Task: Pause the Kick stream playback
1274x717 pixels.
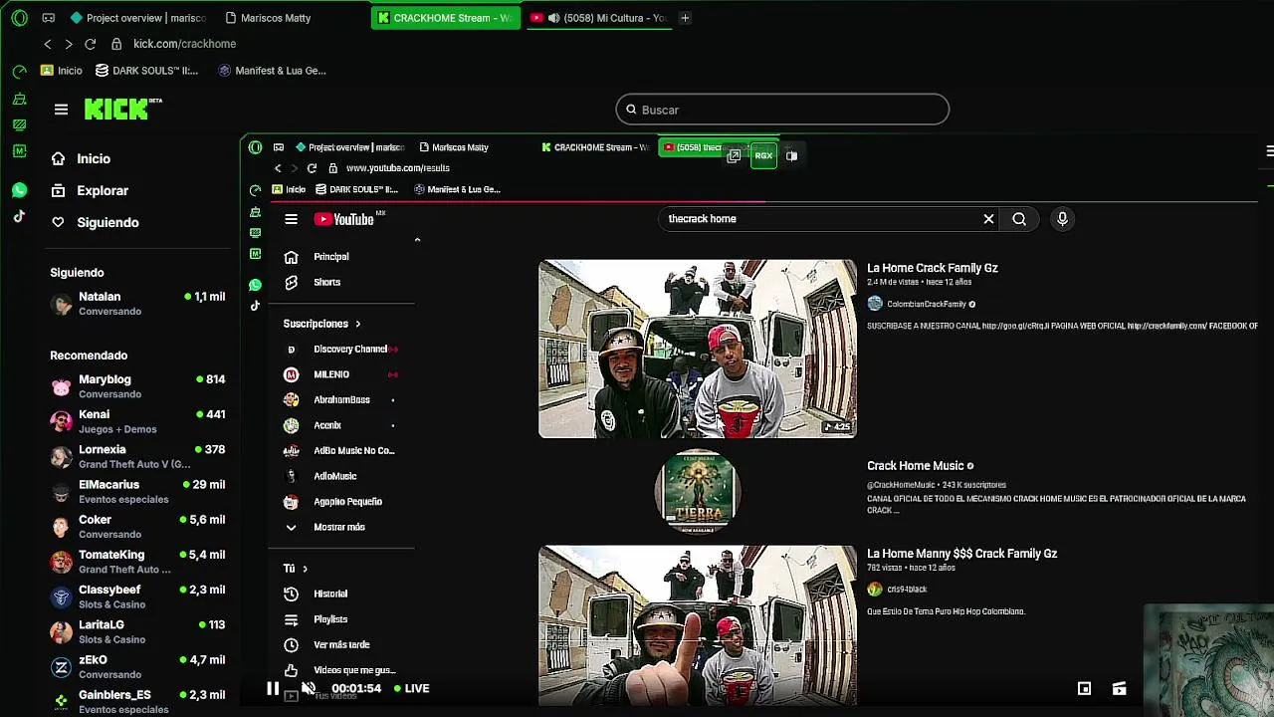Action: (272, 688)
